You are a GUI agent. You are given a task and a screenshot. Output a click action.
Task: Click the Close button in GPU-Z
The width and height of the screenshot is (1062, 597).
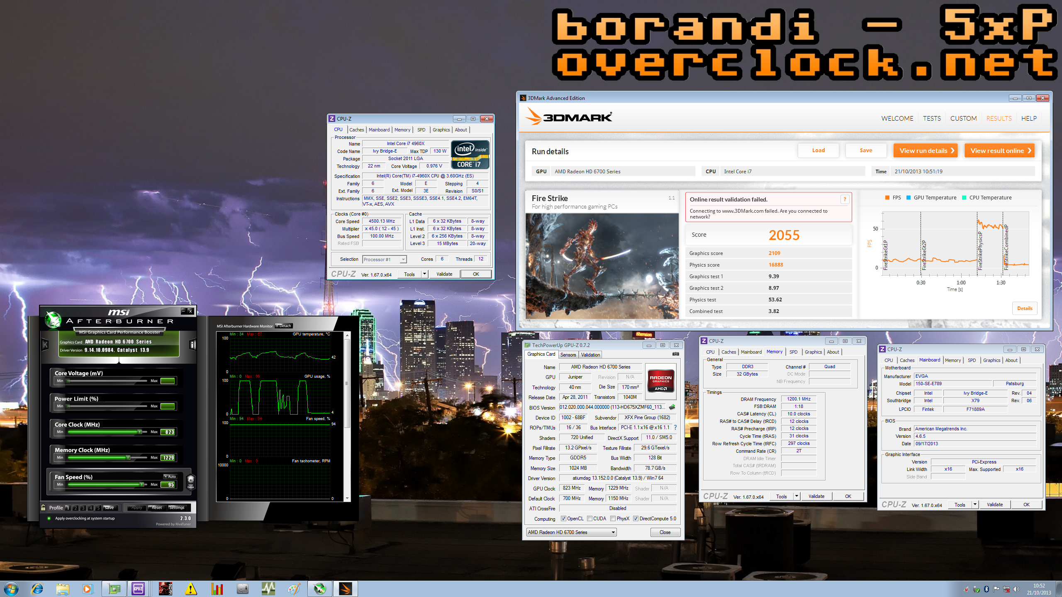tap(665, 532)
